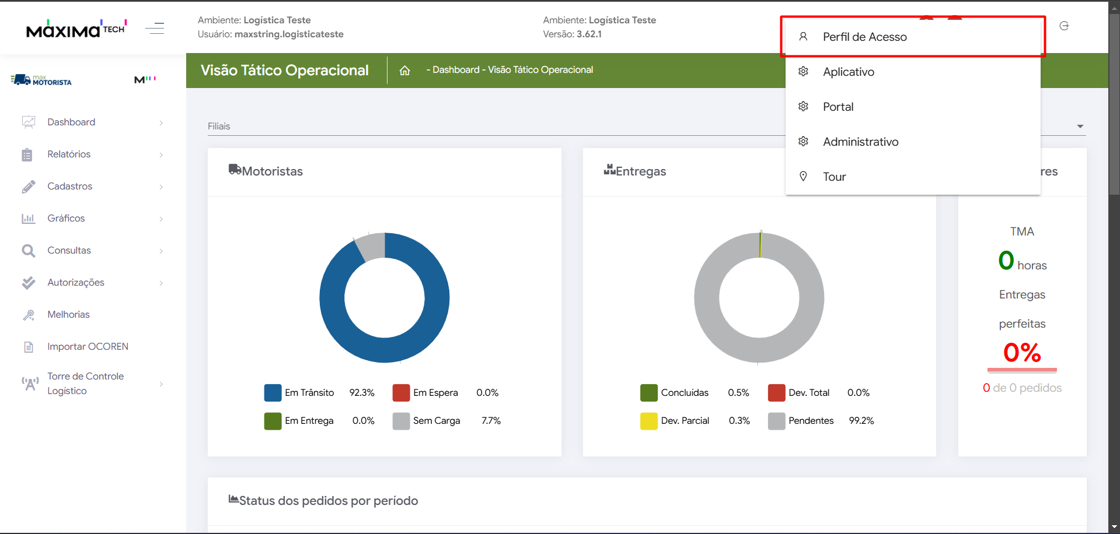This screenshot has width=1120, height=534.
Task: Toggle the Pendentes gray legend swatch
Action: coord(776,421)
